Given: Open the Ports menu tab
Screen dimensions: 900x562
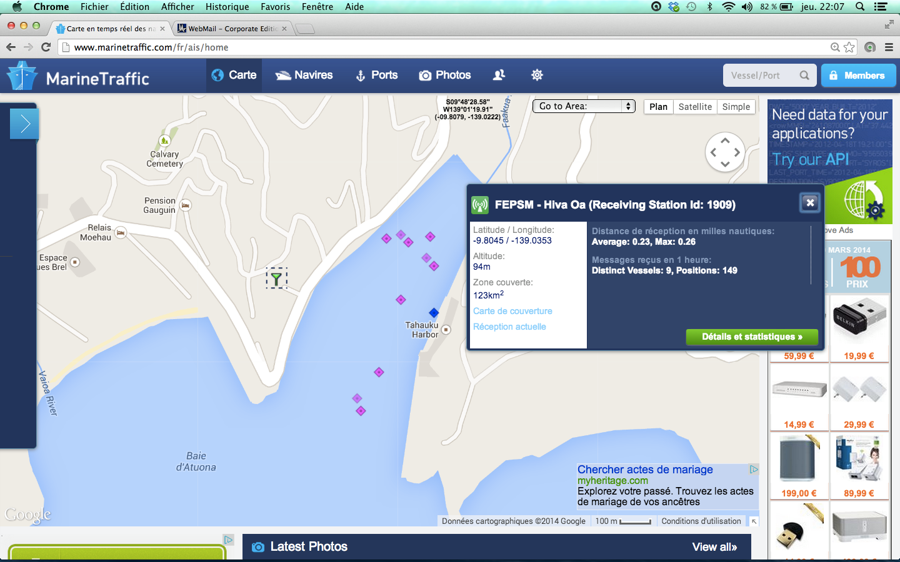Looking at the screenshot, I should point(377,75).
